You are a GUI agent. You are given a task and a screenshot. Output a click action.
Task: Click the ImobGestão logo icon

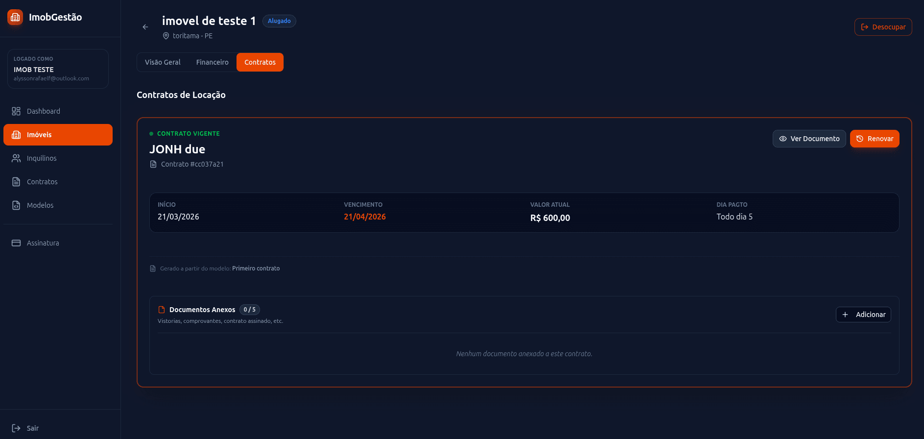click(15, 17)
